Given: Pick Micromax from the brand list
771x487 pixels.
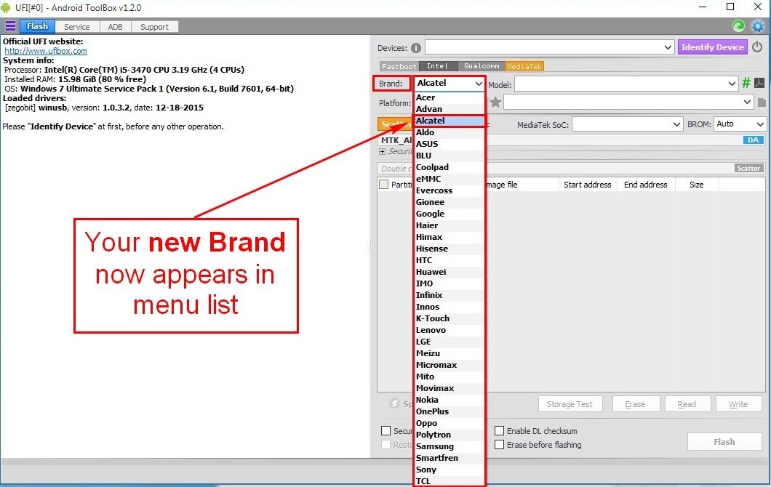Looking at the screenshot, I should tap(450, 365).
